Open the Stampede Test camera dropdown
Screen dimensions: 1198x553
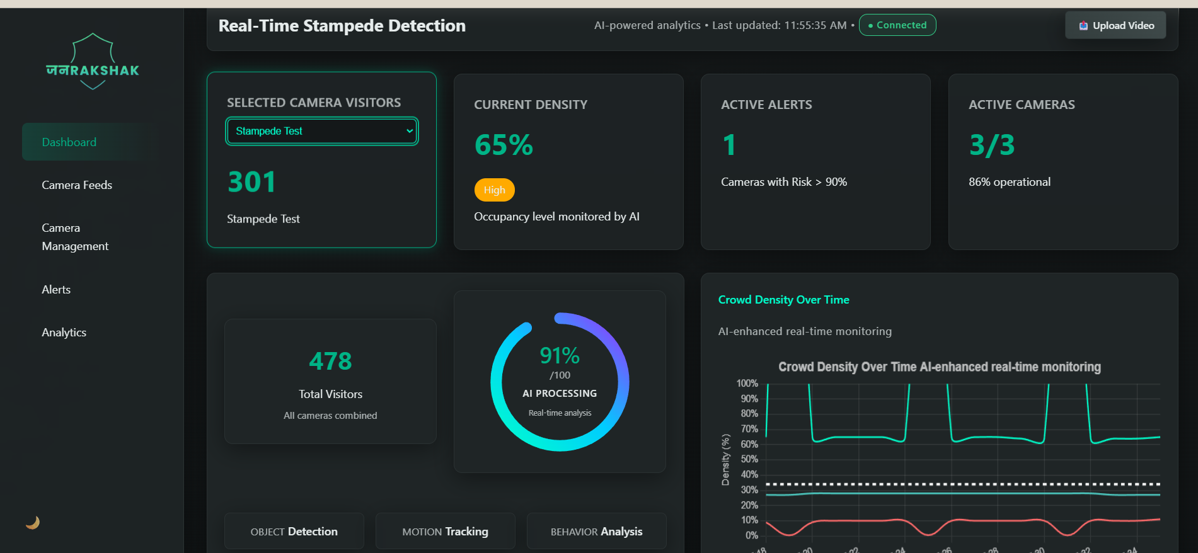[322, 131]
